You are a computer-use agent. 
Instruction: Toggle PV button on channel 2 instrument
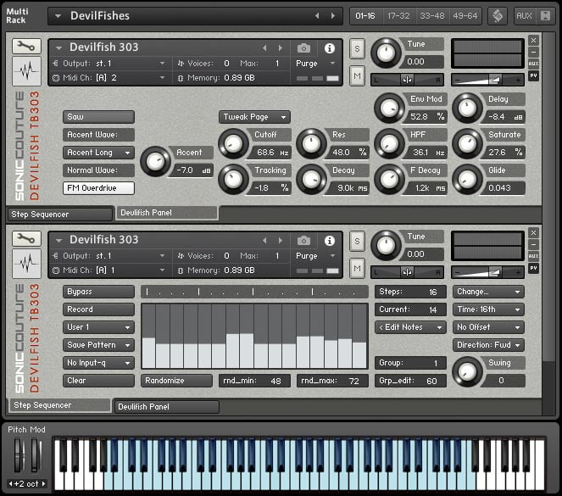tap(533, 75)
